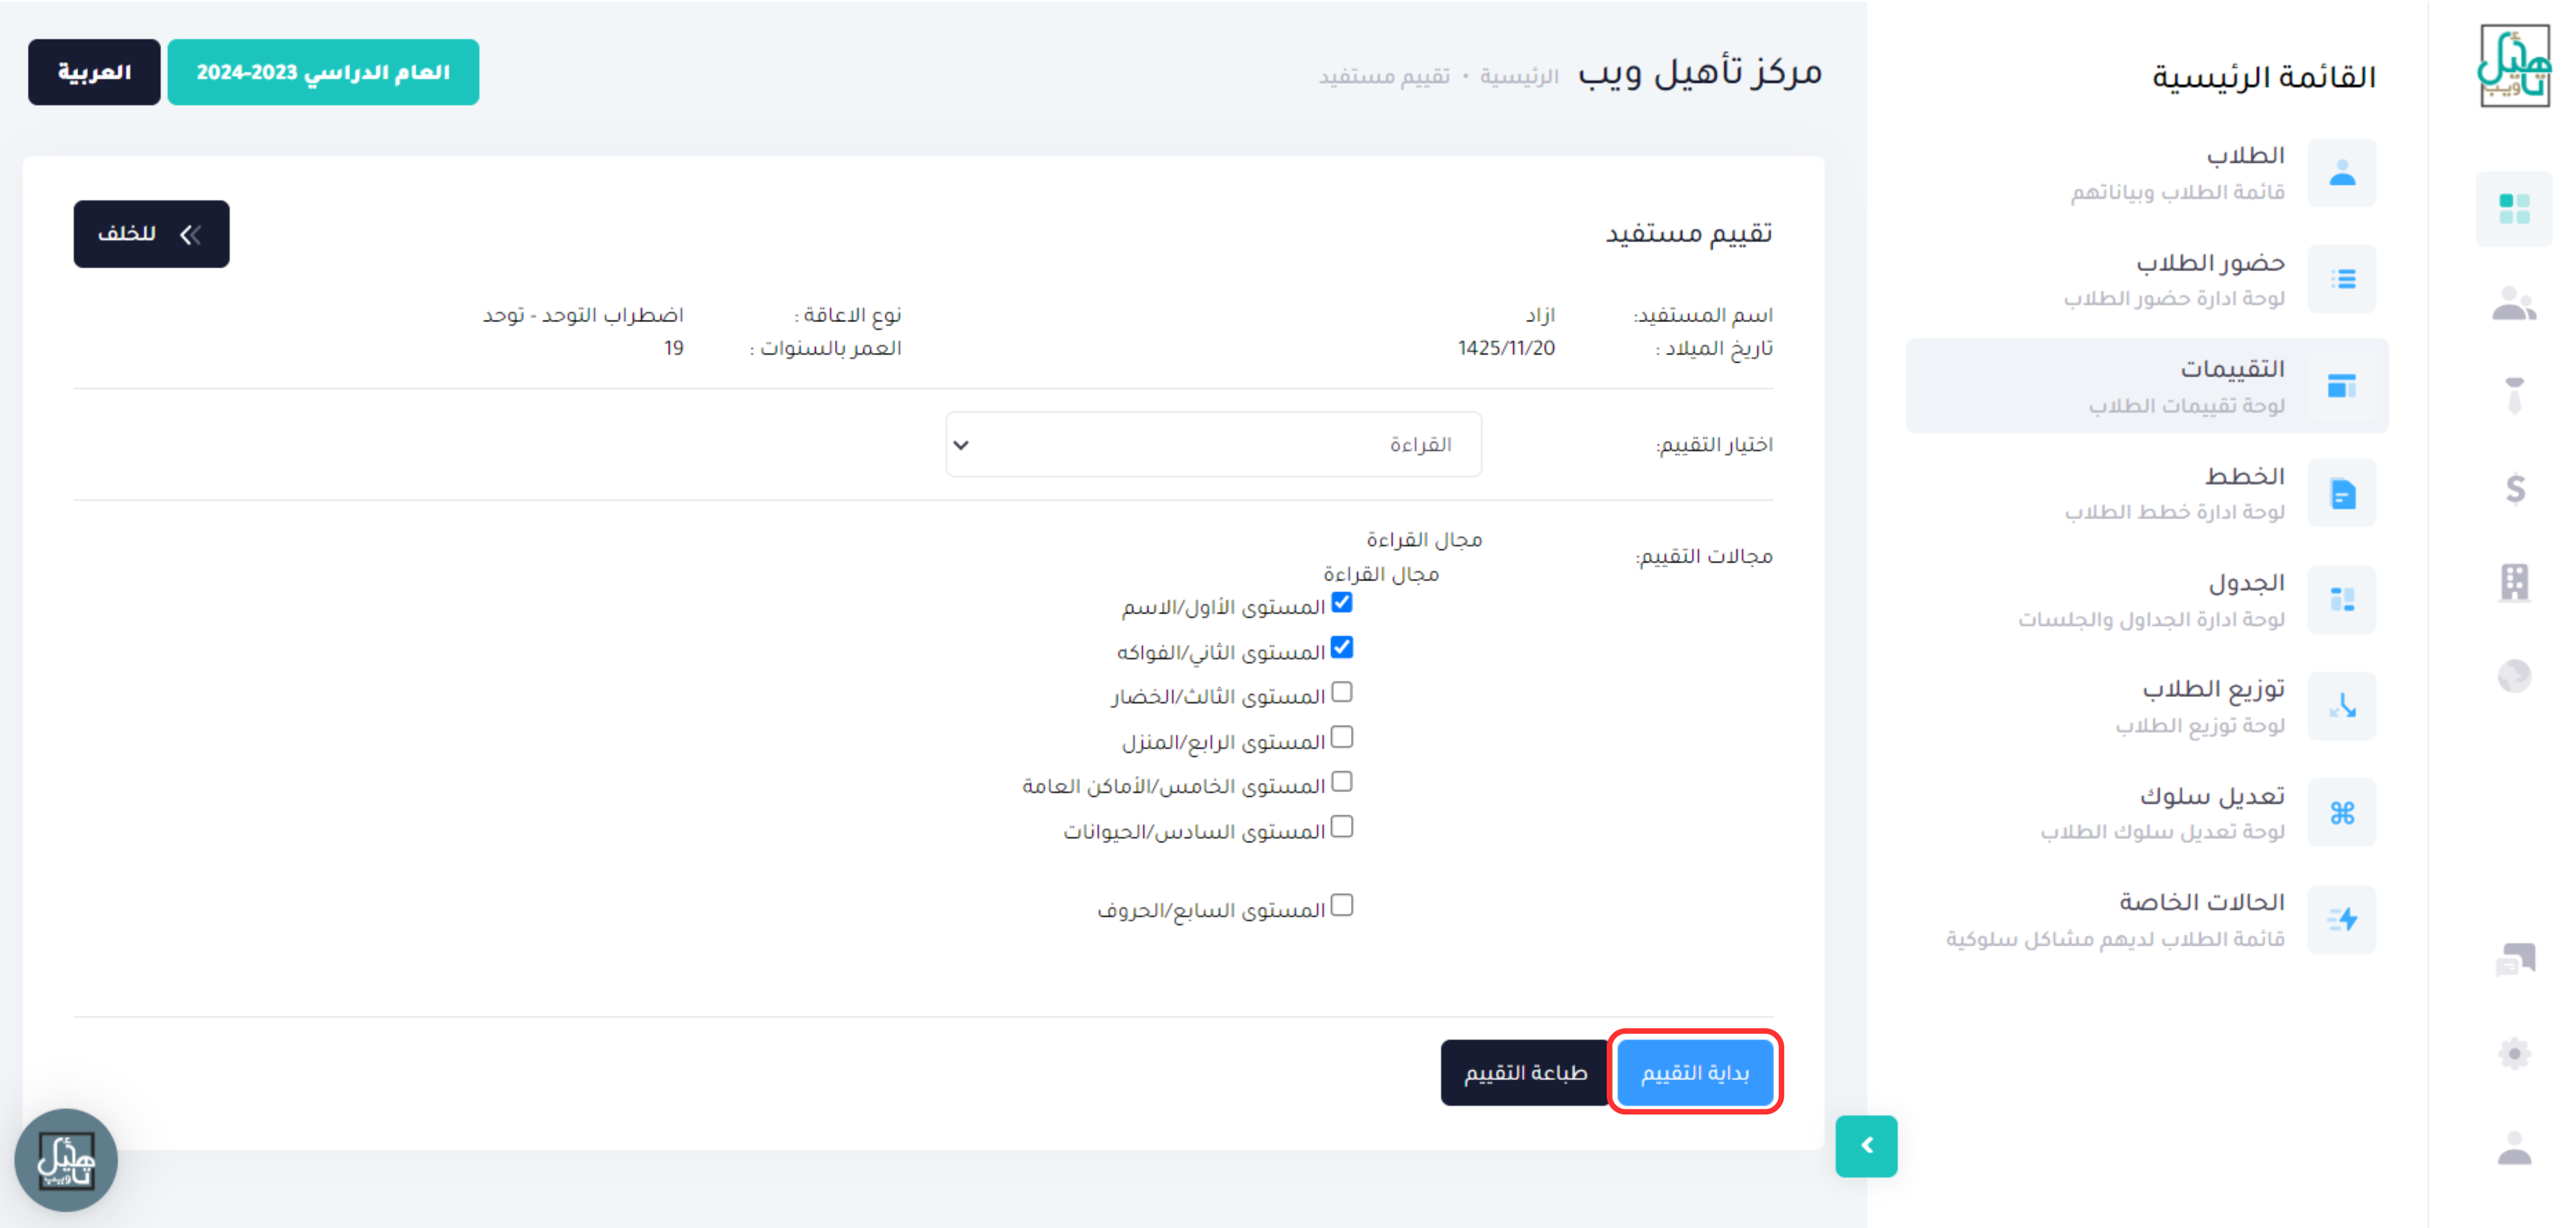Open the users group icon in the side rail
The width and height of the screenshot is (2576, 1228).
[x=2514, y=303]
